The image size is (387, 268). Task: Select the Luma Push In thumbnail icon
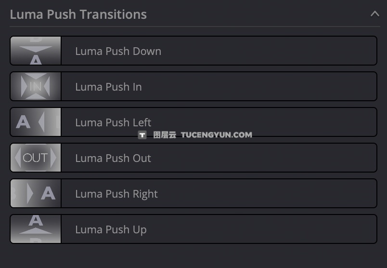[36, 86]
